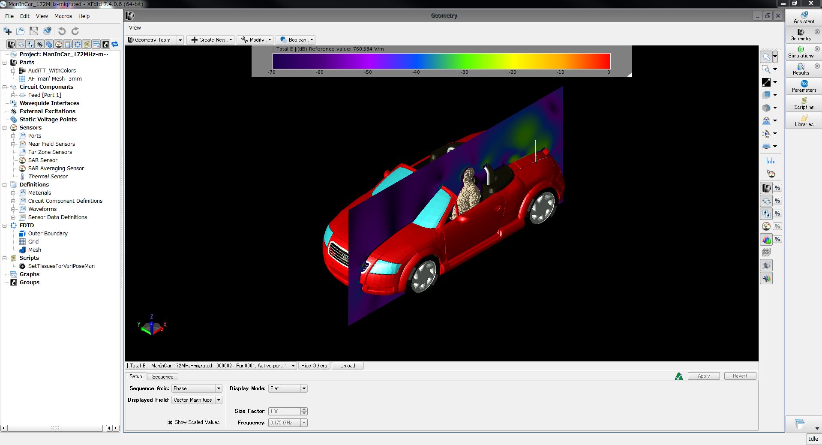Screen dimensions: 822x445
Task: Open the Simulations workspace panel
Action: 801,51
